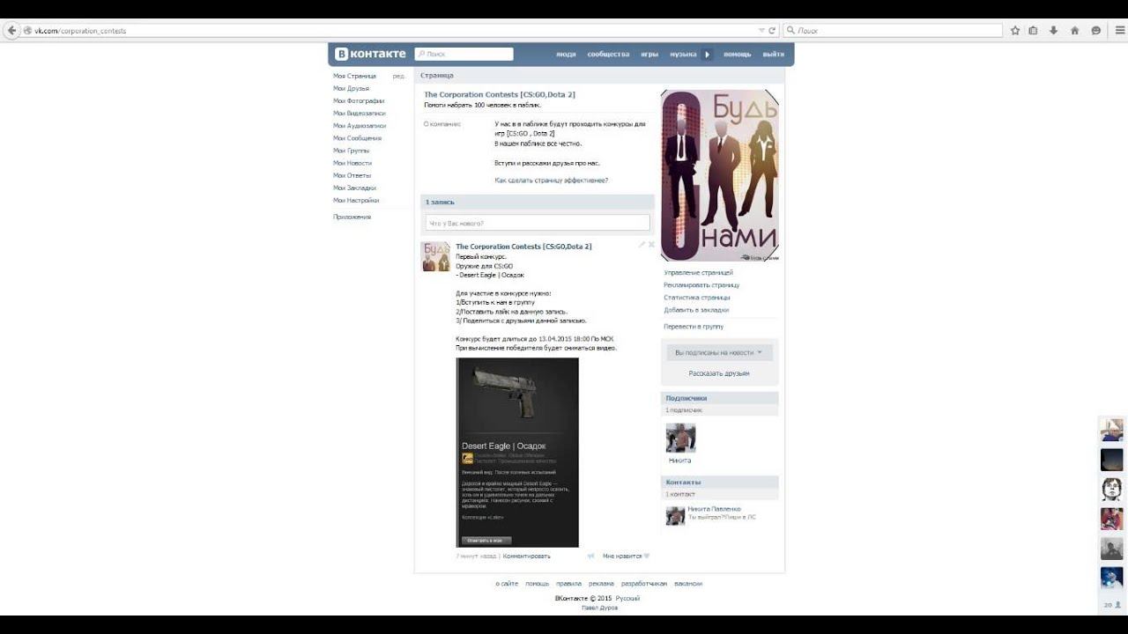This screenshot has height=634, width=1128.
Task: Go to Моя Страница in left menu
Action: tap(354, 76)
